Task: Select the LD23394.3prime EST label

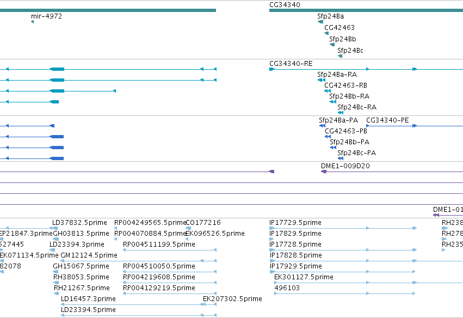Action: (77, 244)
